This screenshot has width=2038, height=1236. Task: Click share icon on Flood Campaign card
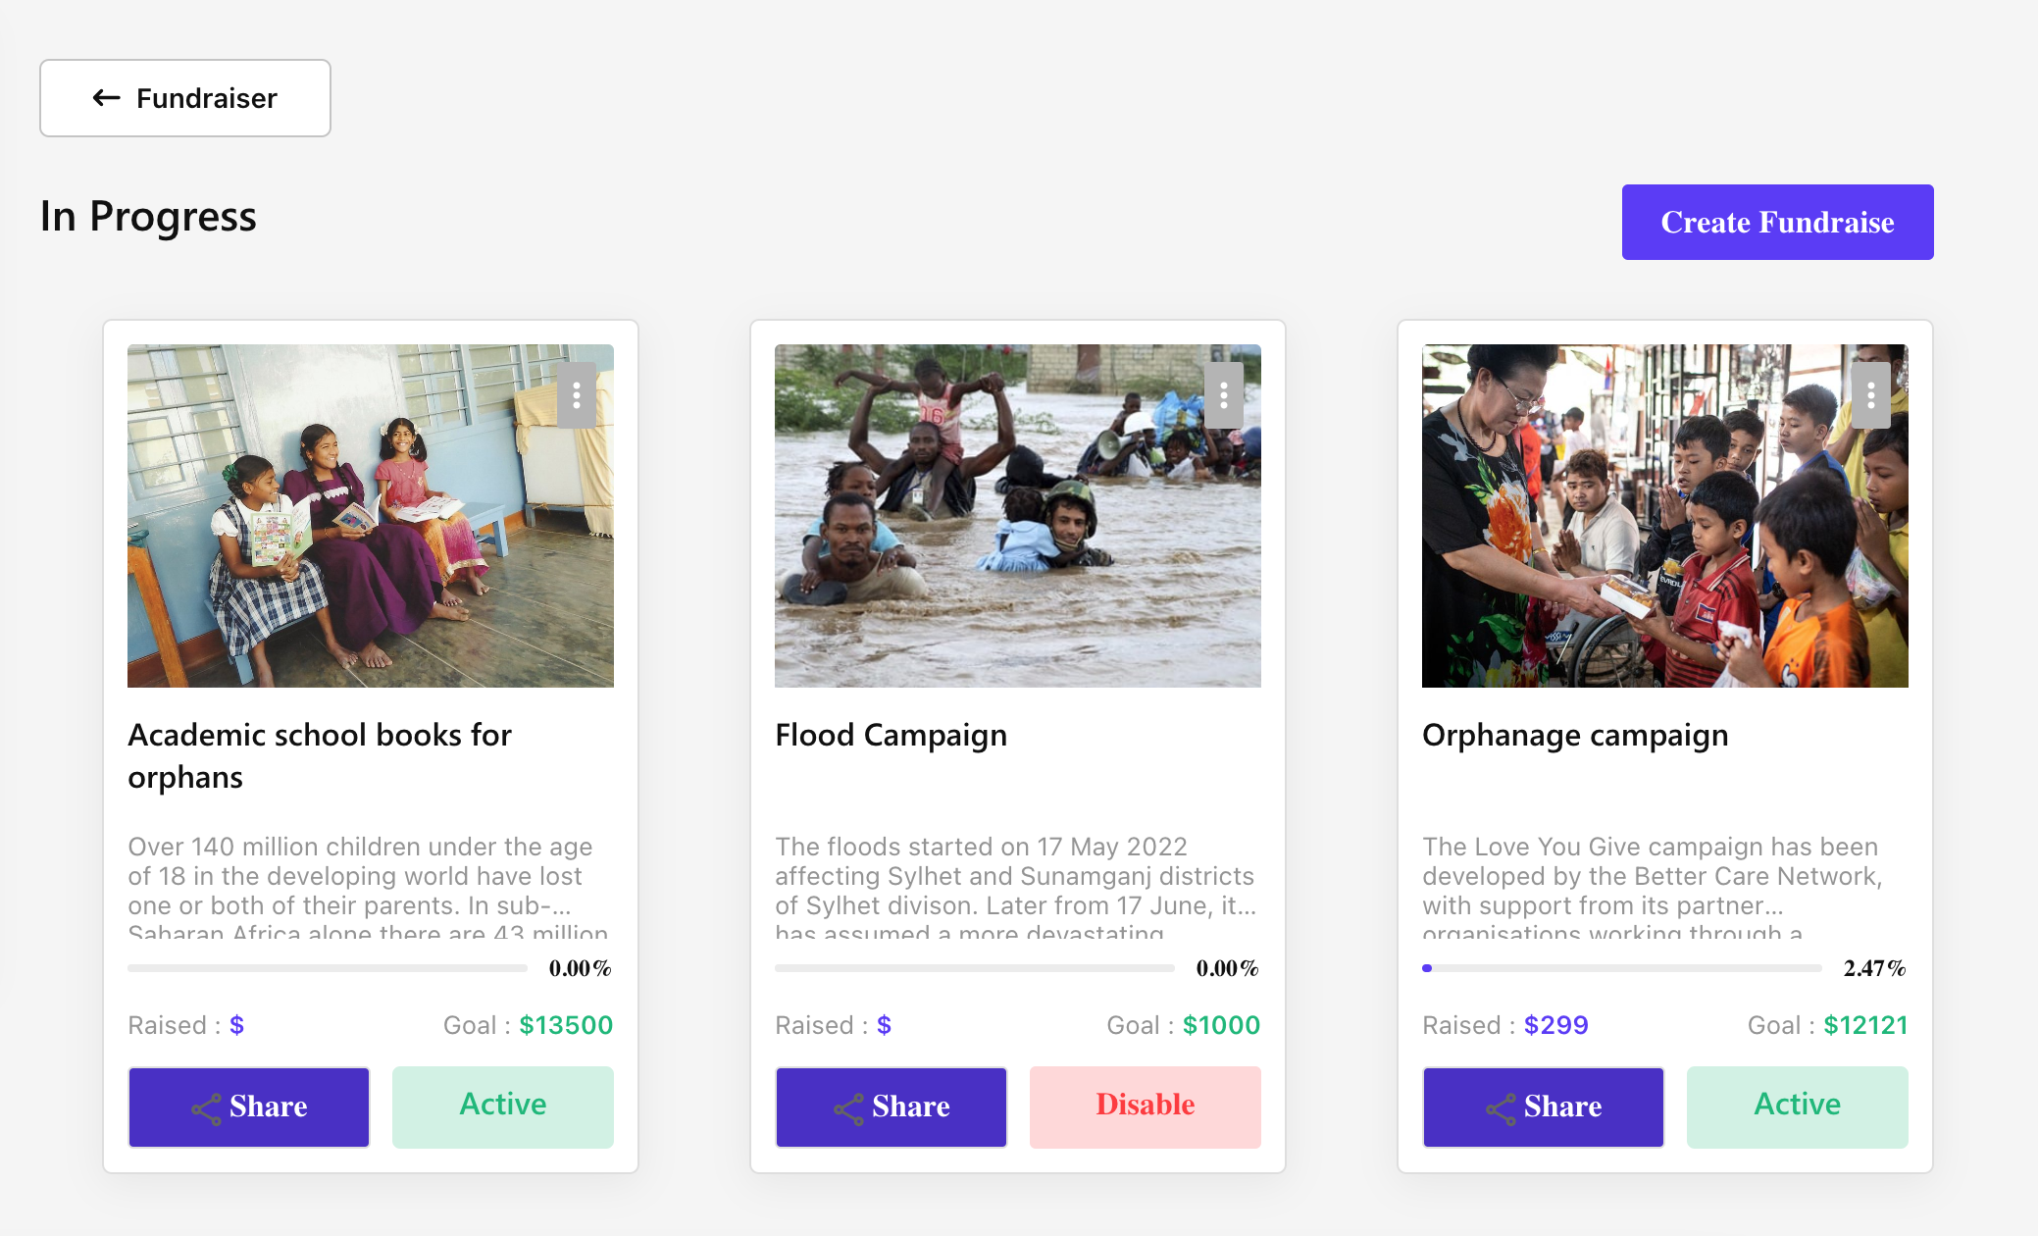848,1109
